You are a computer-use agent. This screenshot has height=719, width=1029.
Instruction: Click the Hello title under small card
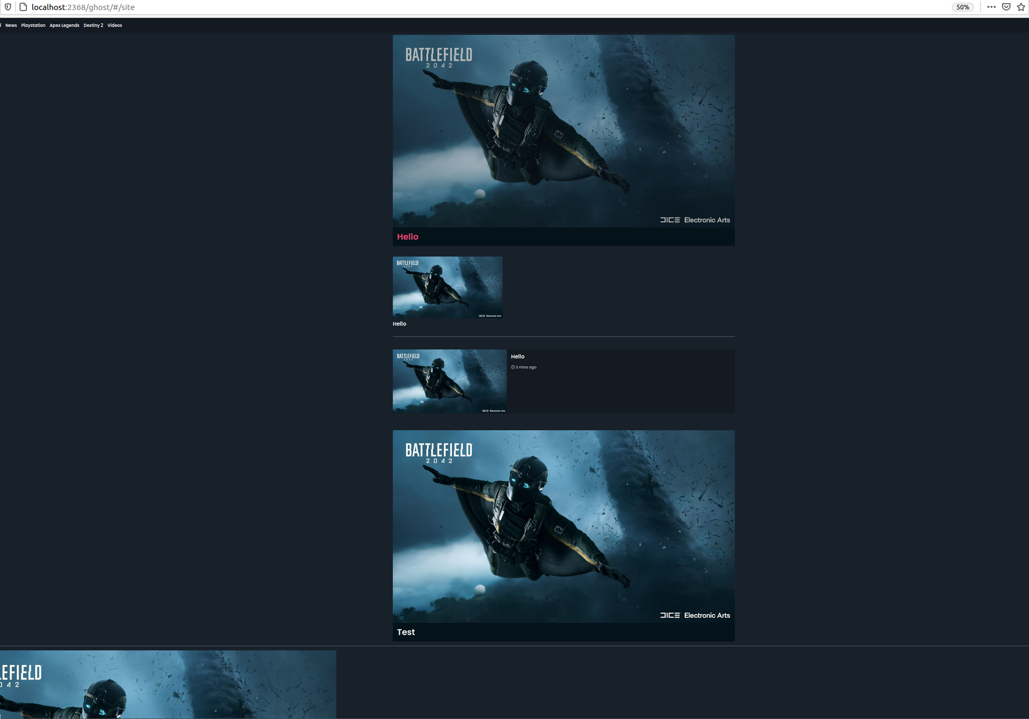(399, 324)
